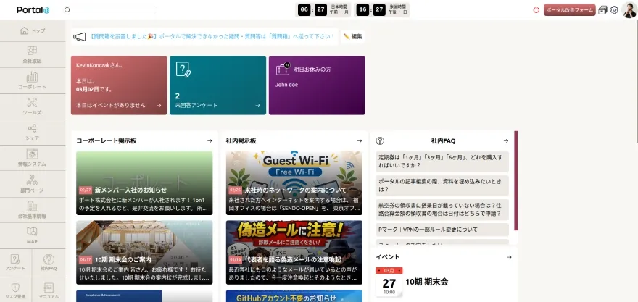Expand 社内FAQ with its arrow
Screen dimensions: 638x302
coord(506,141)
